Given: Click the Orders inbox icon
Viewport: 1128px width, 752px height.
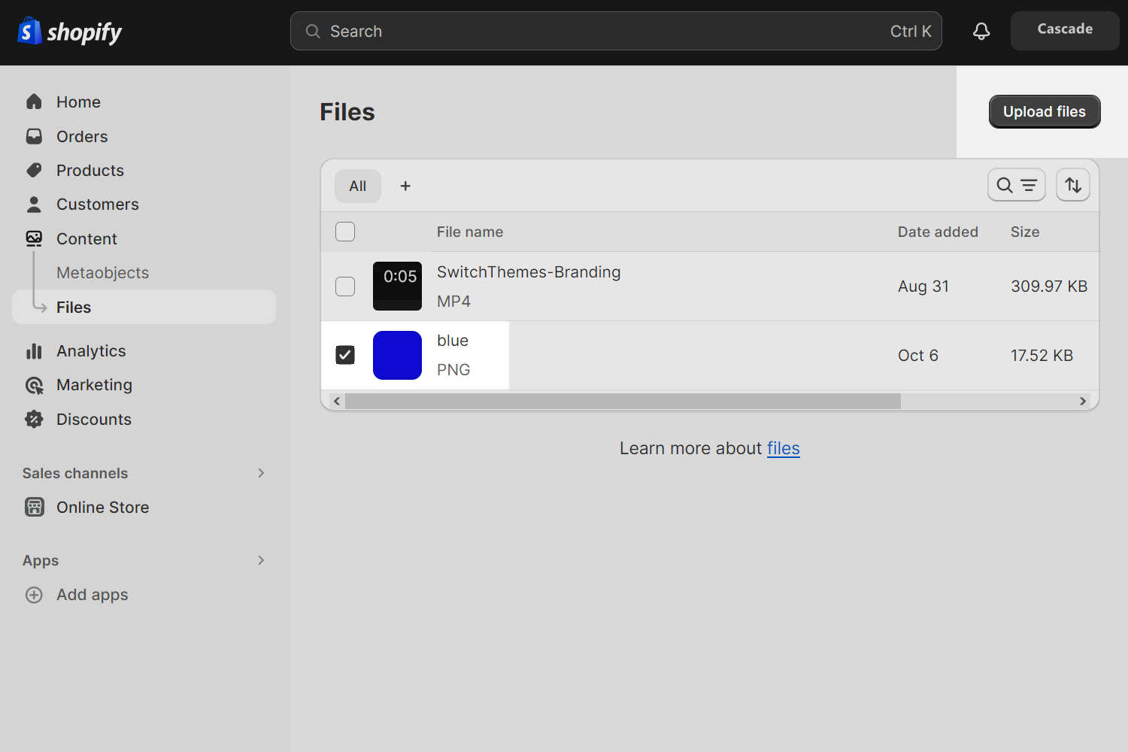Looking at the screenshot, I should pyautogui.click(x=34, y=136).
